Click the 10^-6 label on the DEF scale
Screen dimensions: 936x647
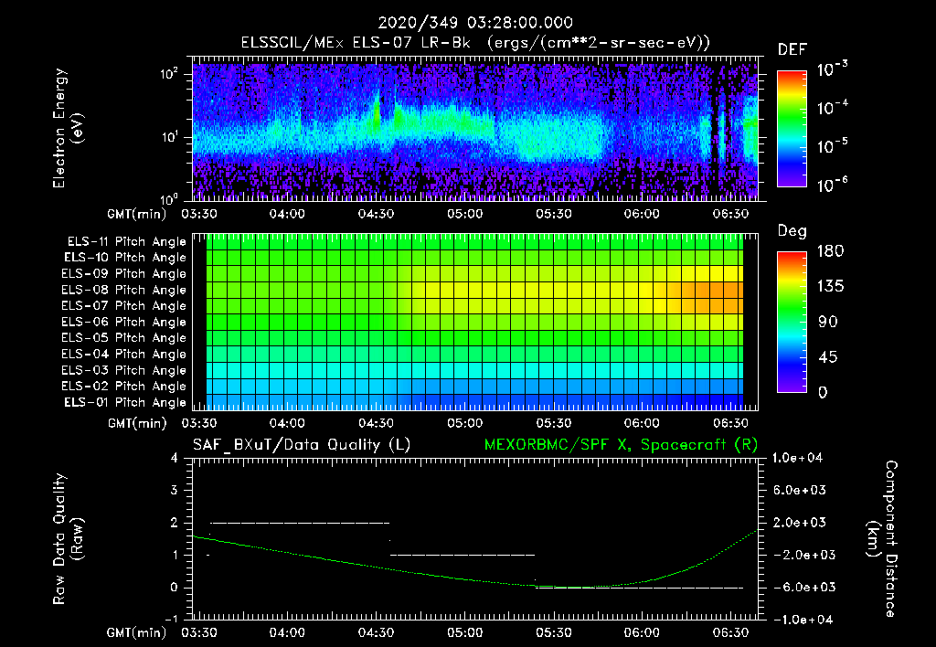click(832, 185)
